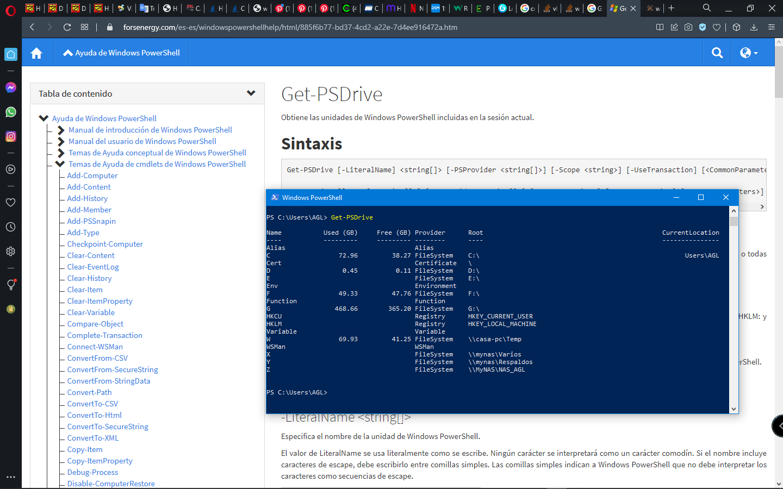Open the site search magnifier in blue header
Screen dimensions: 783x489
[x=717, y=53]
